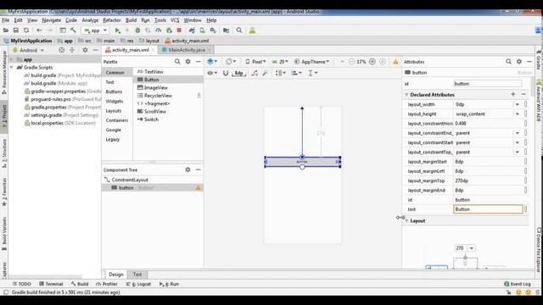
Task: Open the view options eye dropdown
Action: 212,73
